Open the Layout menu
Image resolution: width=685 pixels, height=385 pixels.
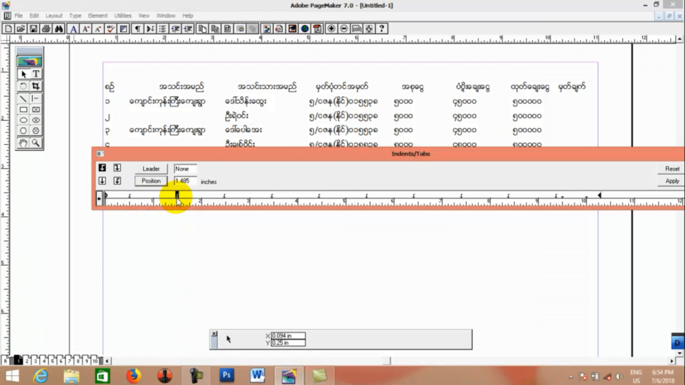[x=54, y=16]
